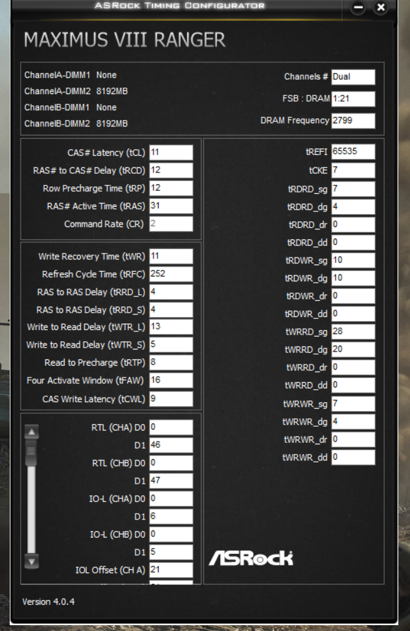Focus the RAS# Active Time (tRAS) field
410x631 pixels.
point(171,206)
